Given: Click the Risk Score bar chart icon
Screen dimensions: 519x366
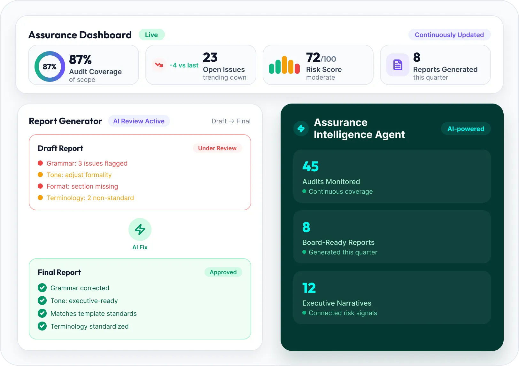Looking at the screenshot, I should (x=284, y=65).
